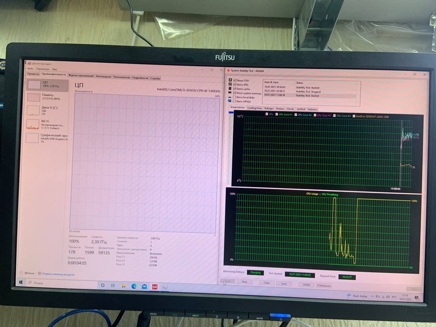Click the Preferences button
Viewport: 436px width, 327px height.
click(x=324, y=285)
